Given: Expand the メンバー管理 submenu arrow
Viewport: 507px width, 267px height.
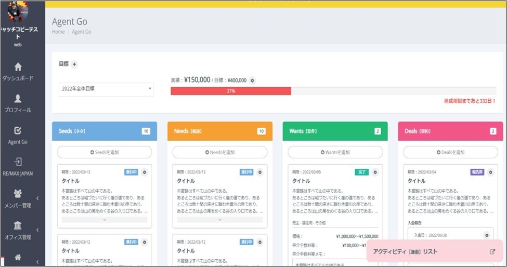Looking at the screenshot, I should (x=37, y=198).
